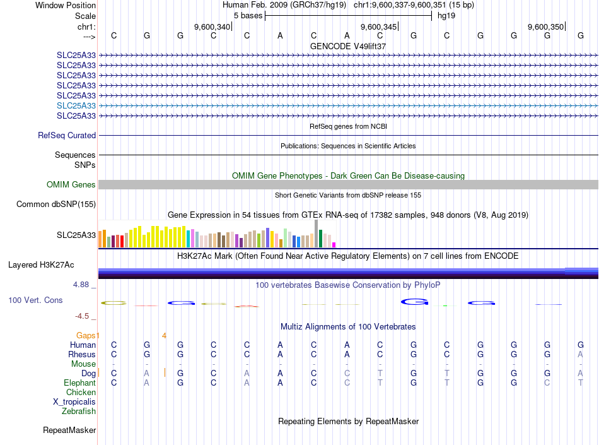Image resolution: width=599 pixels, height=445 pixels.
Task: Click the Zebrafish species label
Action: (79, 412)
